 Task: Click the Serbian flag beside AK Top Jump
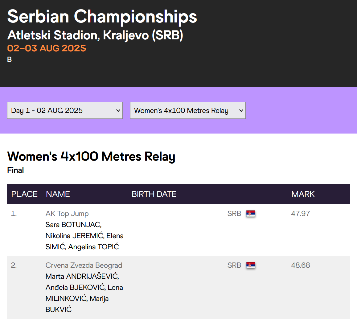pyautogui.click(x=251, y=214)
